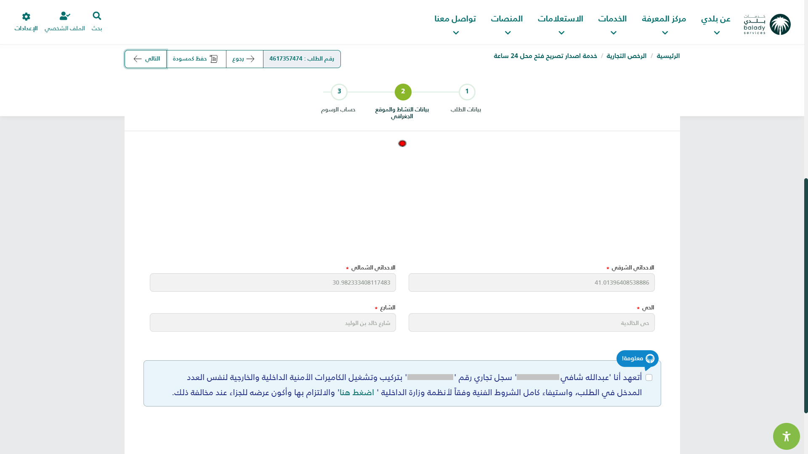Expand the عن بلدي menu chevron
Image resolution: width=808 pixels, height=454 pixels.
coord(717,33)
